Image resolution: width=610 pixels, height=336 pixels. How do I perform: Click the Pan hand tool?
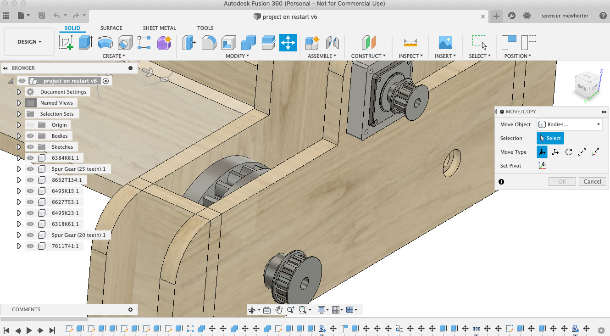point(279,310)
